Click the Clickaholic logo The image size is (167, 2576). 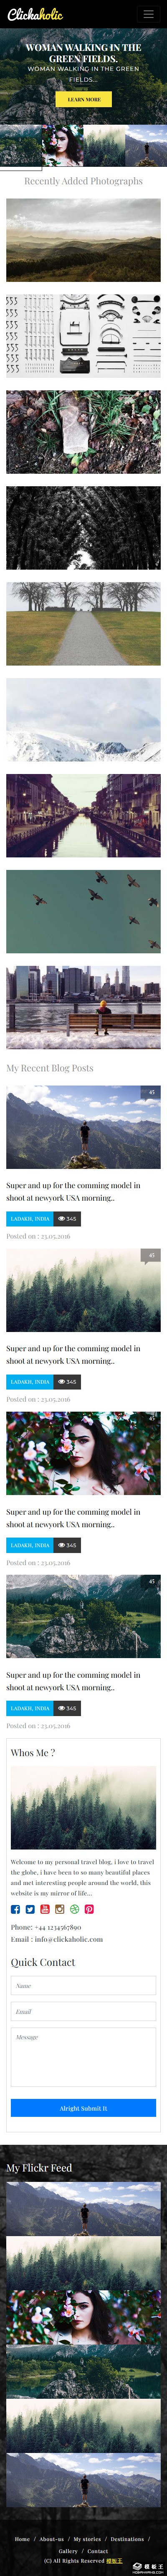tap(35, 14)
